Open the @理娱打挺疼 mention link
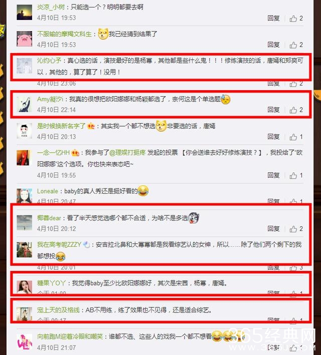The height and width of the screenshot is (355, 321). pos(127,153)
